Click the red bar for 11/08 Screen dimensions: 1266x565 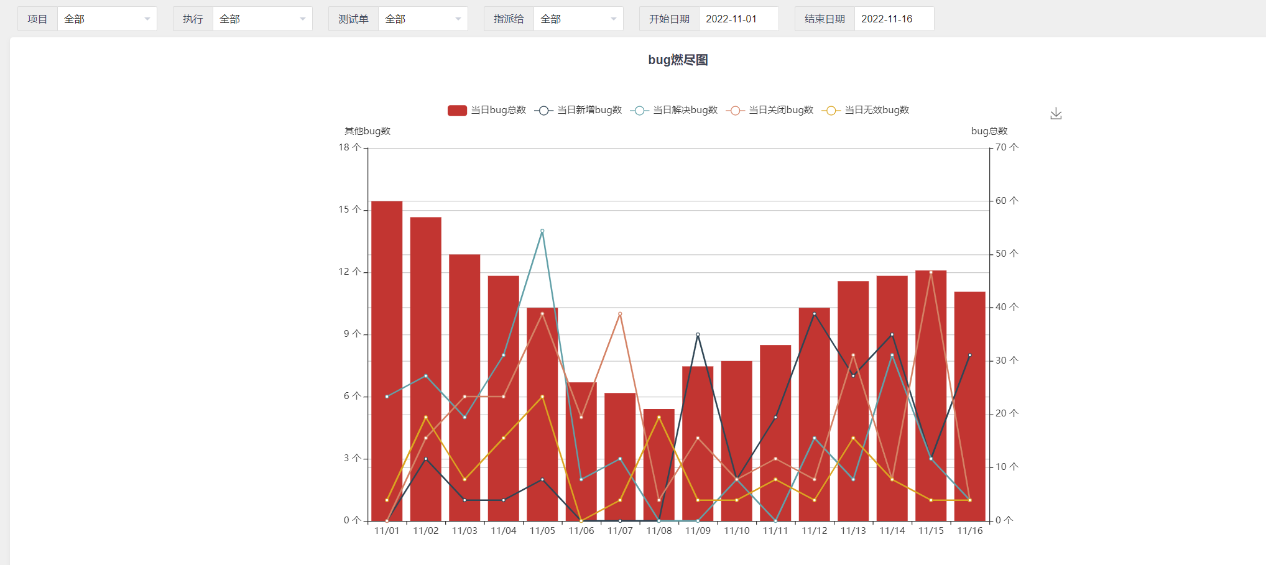659,465
